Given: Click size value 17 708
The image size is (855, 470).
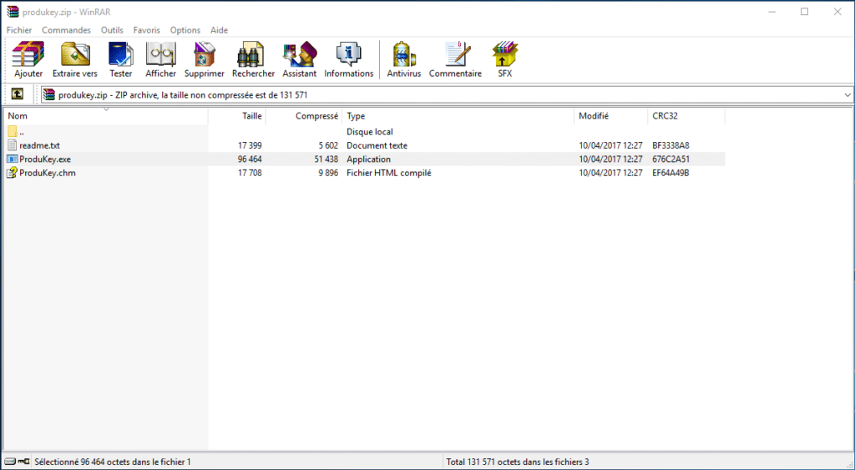Looking at the screenshot, I should (250, 173).
